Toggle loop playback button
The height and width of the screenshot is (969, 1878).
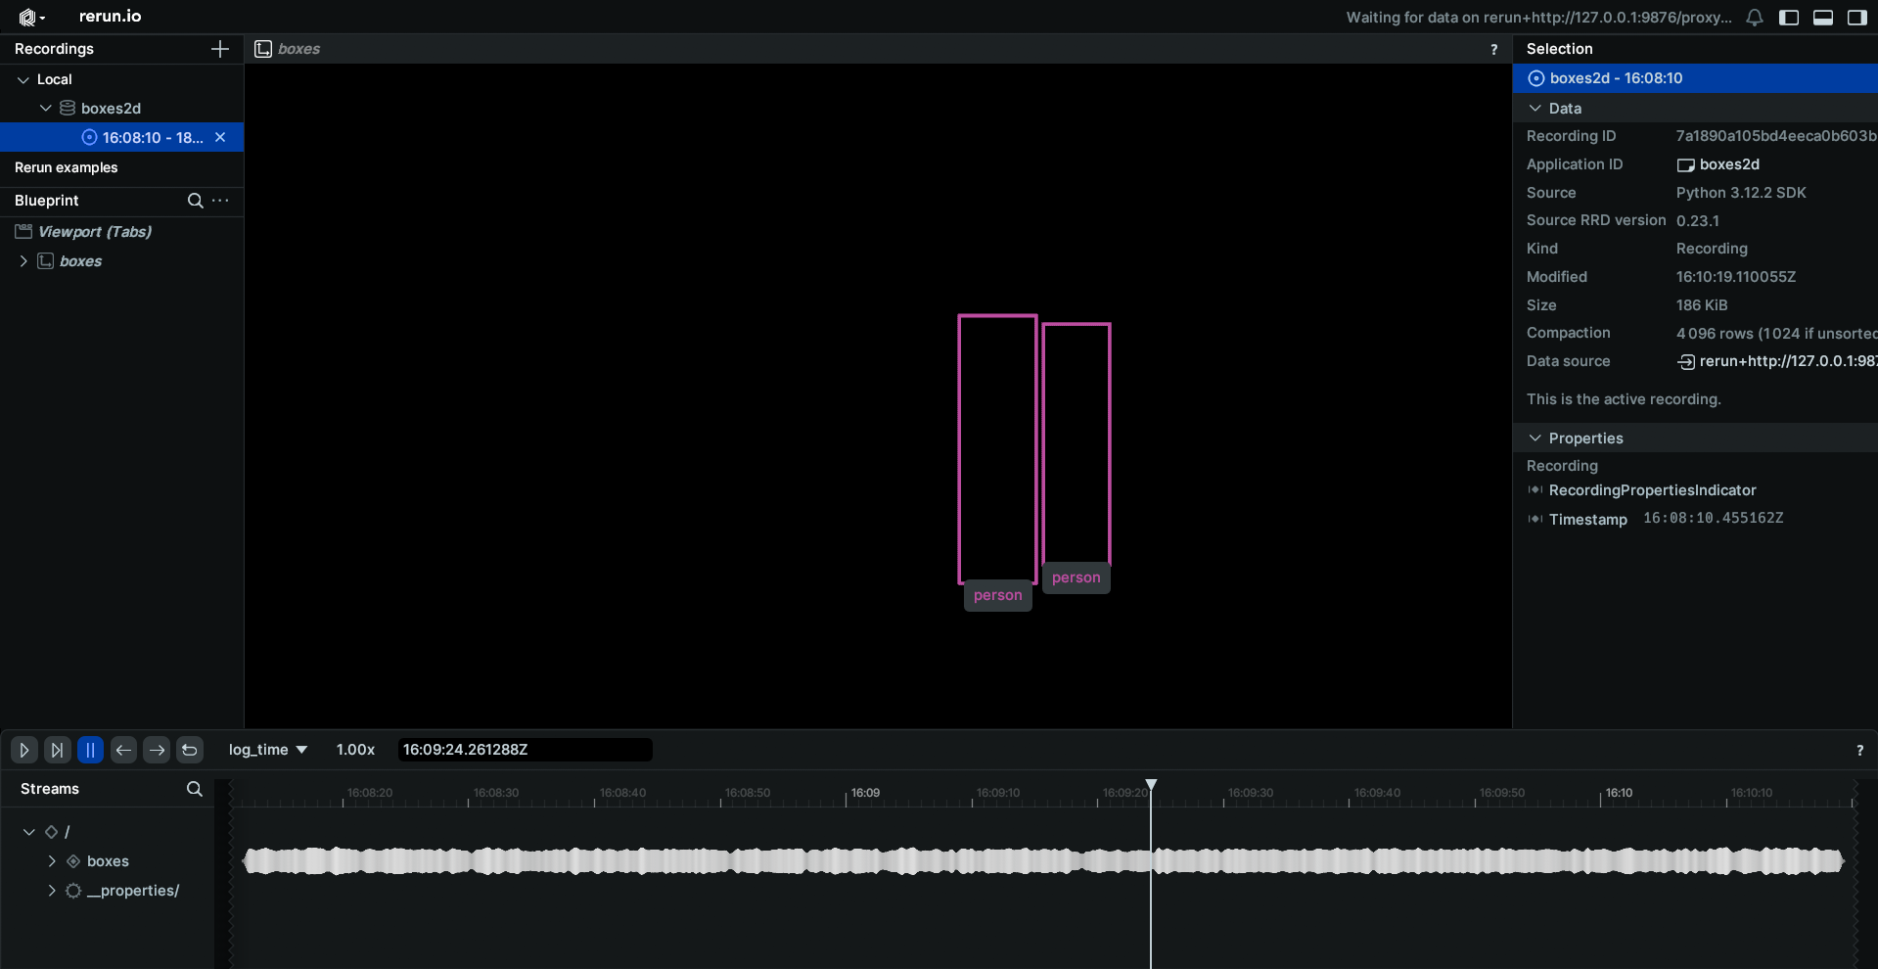pos(190,750)
